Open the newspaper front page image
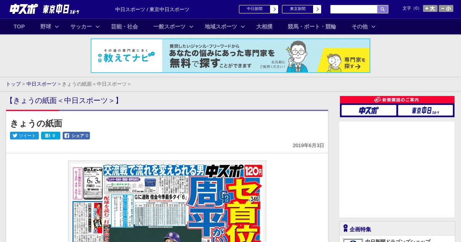 coord(167,202)
